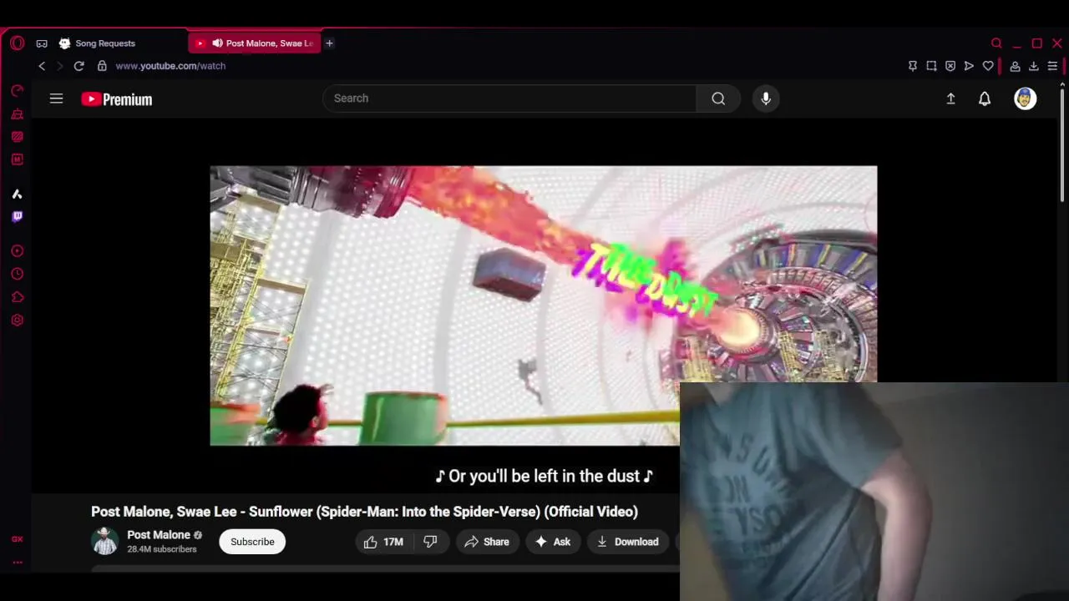Image resolution: width=1069 pixels, height=601 pixels.
Task: Go back to previous page
Action: tap(42, 66)
